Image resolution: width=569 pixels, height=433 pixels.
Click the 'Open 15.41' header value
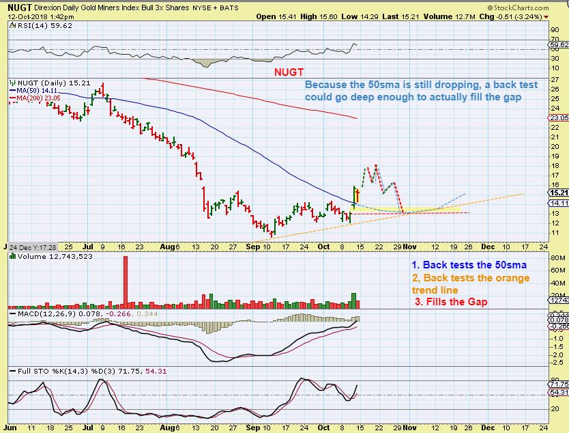tap(276, 16)
